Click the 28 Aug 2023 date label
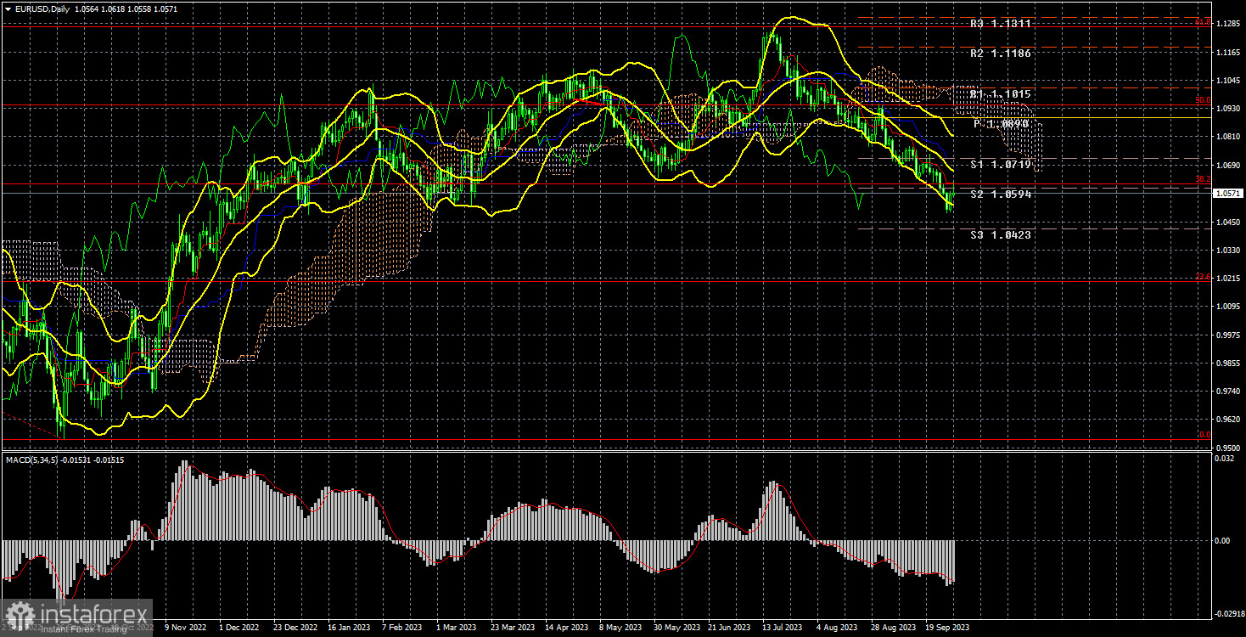1246x637 pixels. pyautogui.click(x=894, y=628)
